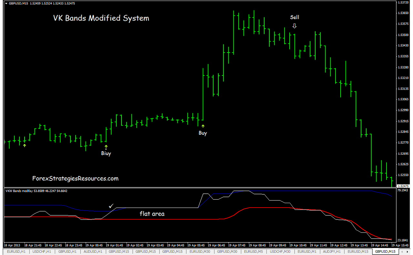Screen dimensions: 413x255
Task: Switch to the EURUSD,M5 tab
Action: pos(254,251)
